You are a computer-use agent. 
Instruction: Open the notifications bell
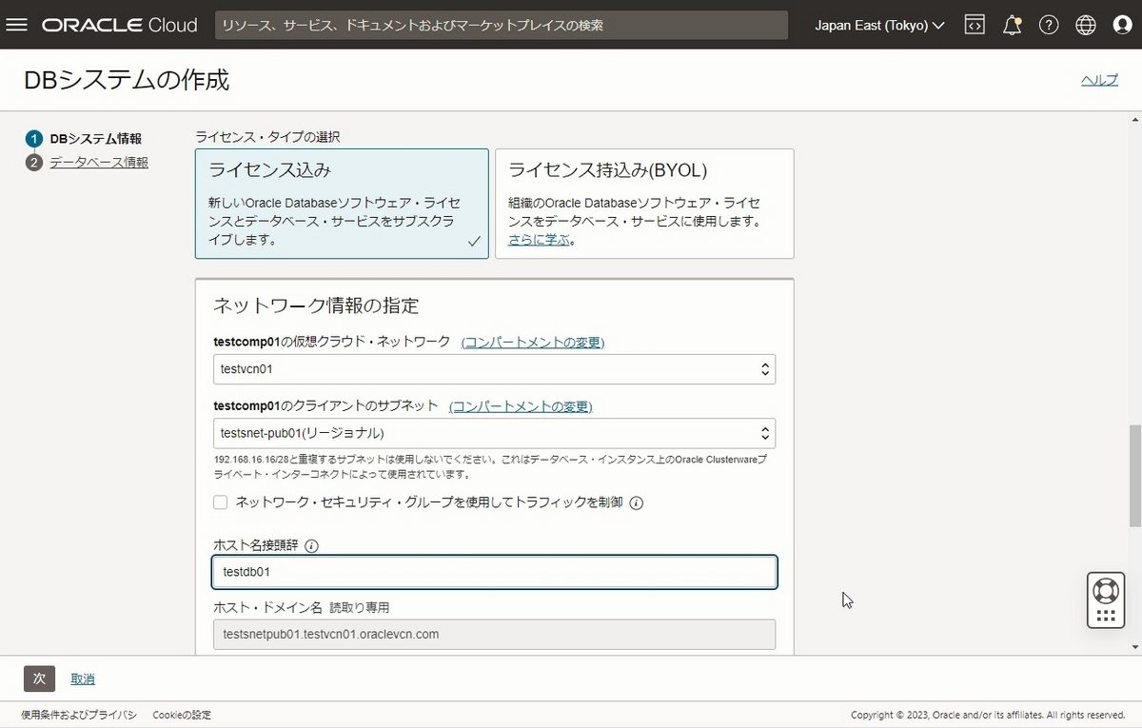(1011, 25)
